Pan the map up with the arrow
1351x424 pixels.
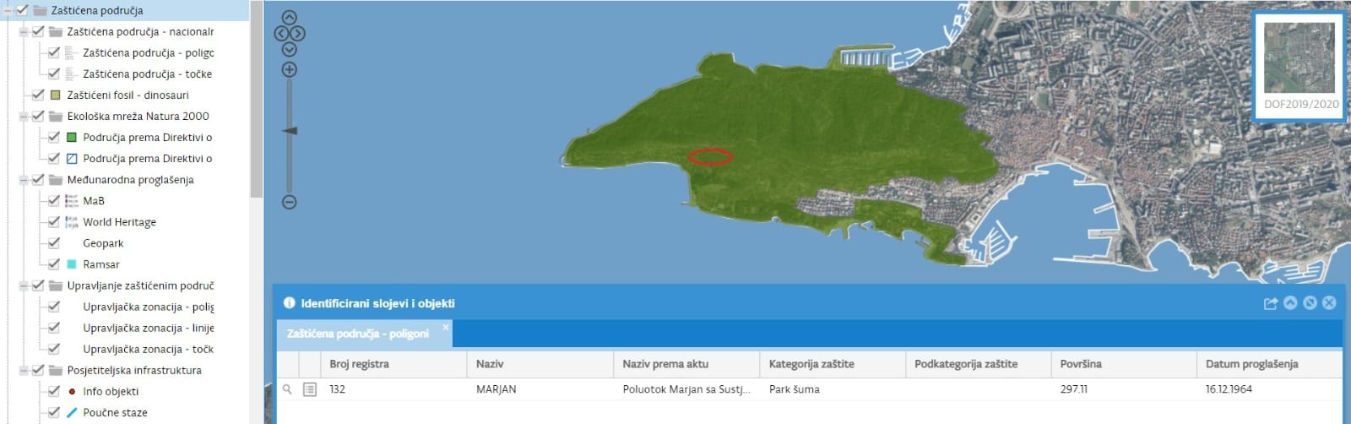tap(289, 18)
